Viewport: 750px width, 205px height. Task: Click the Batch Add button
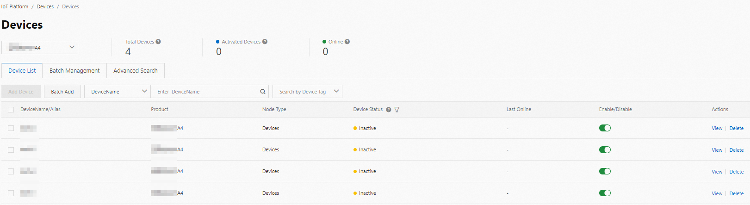coord(62,92)
